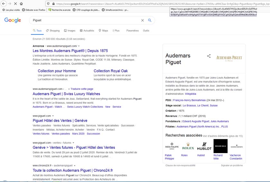Open the 'Succession' sublink

tap(93, 134)
